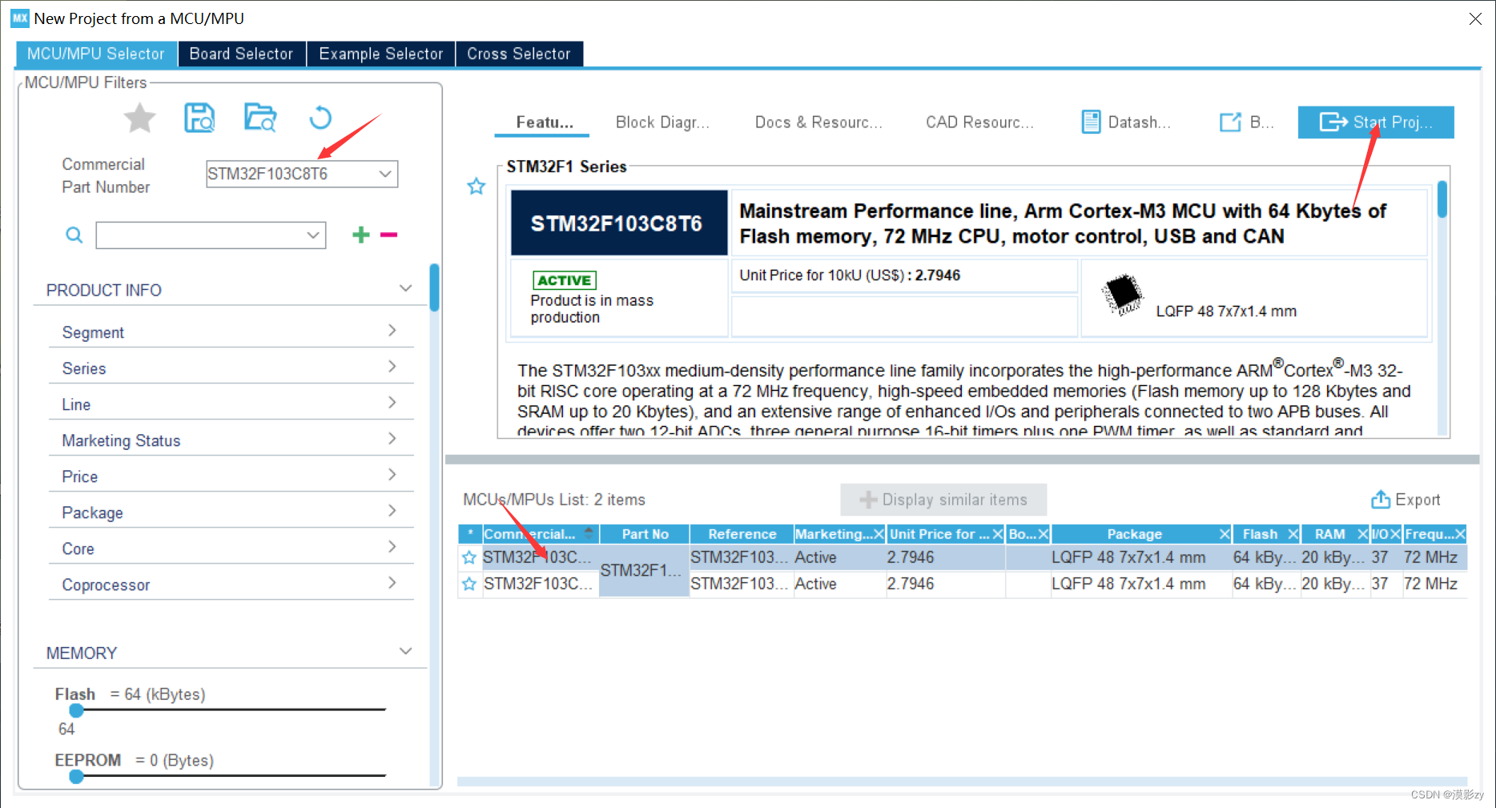Viewport: 1496px width, 808px height.
Task: Sort by Reference column header
Action: coord(742,534)
